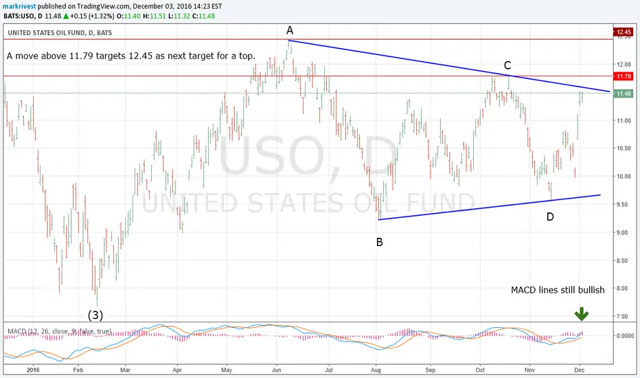Click the wave label B

pos(380,243)
